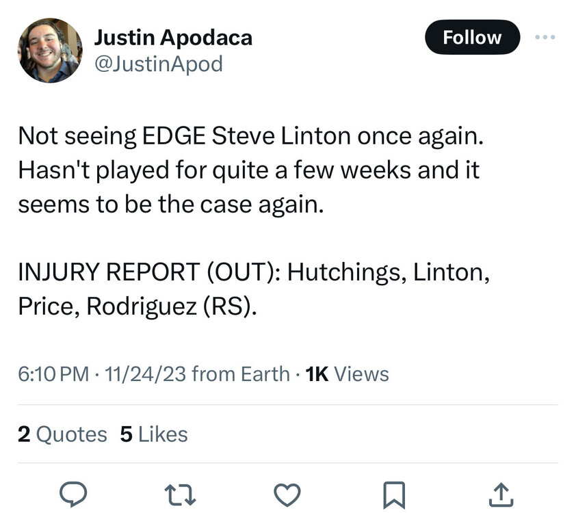Click the 'INJURY REPORT (OUT)' text line
The image size is (576, 513).
pyautogui.click(x=253, y=273)
